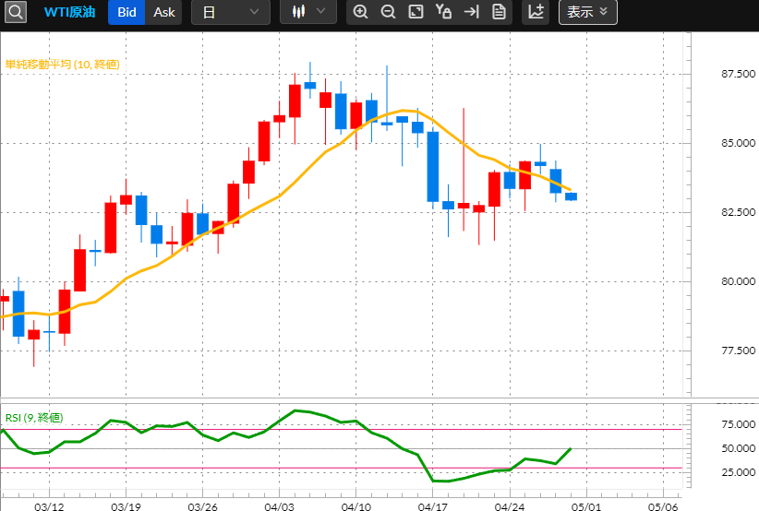Select the 単純移動平均 (10, 終値) indicator label

(x=63, y=65)
